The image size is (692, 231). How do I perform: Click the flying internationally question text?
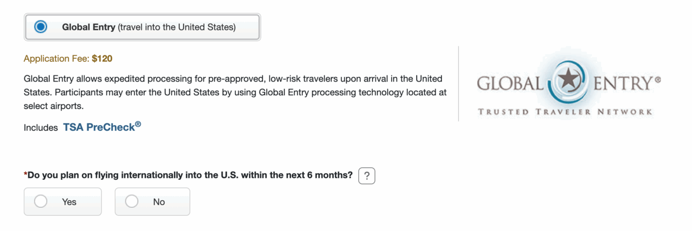(x=190, y=175)
